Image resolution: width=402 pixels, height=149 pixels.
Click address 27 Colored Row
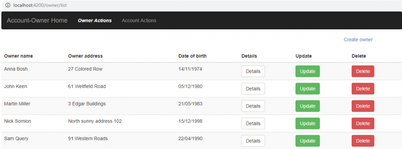tap(85, 69)
